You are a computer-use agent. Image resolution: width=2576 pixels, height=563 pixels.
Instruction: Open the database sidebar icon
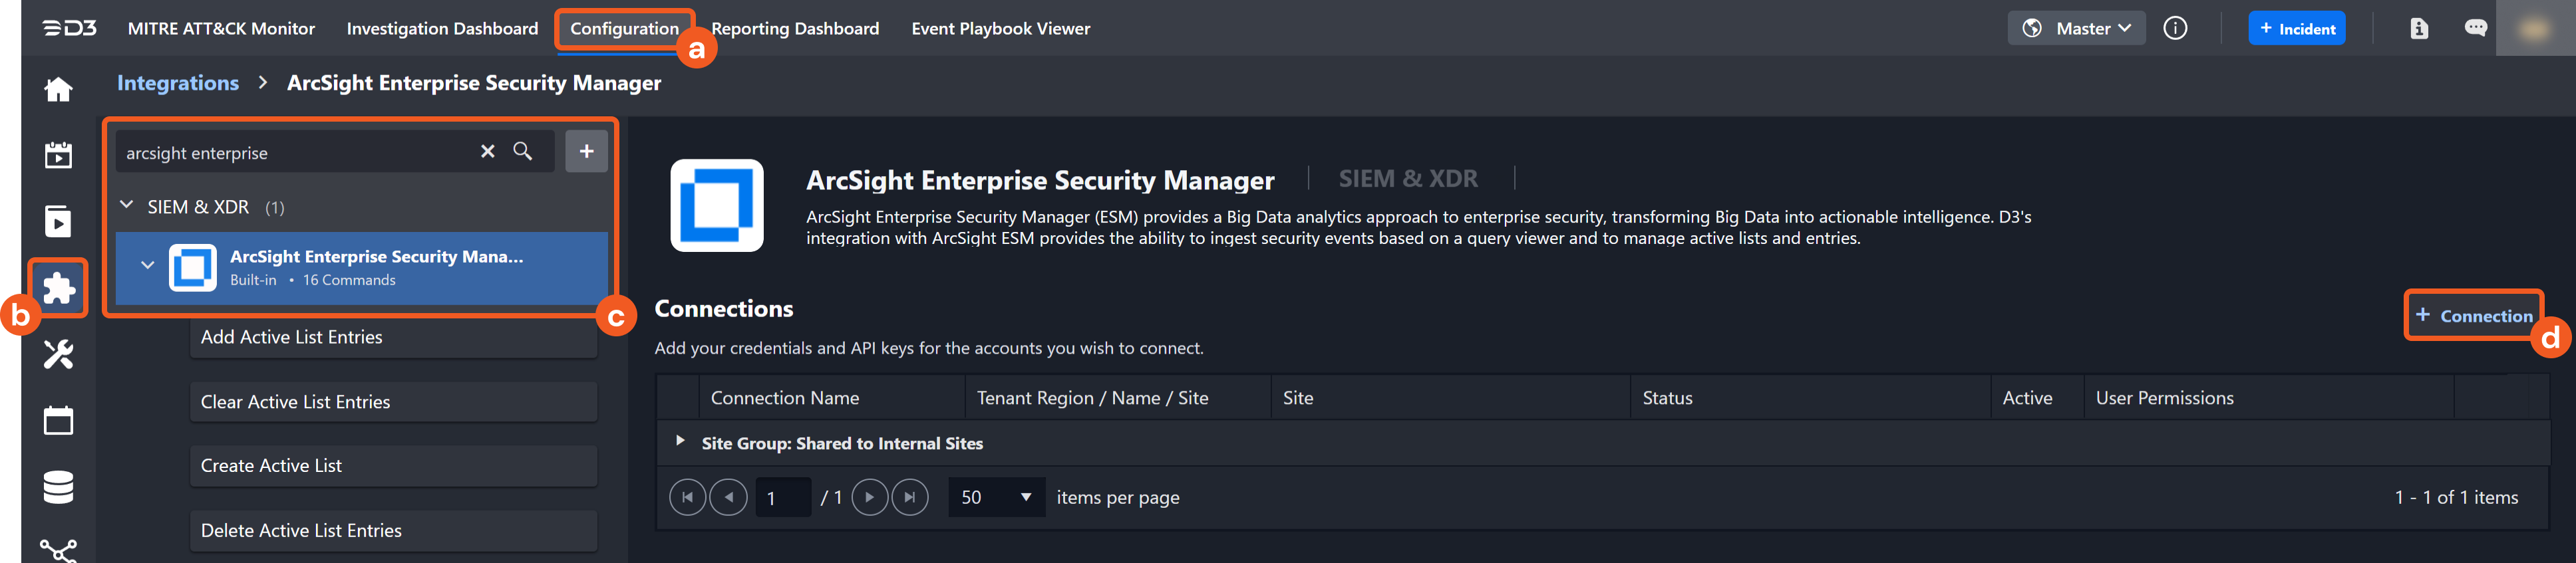[x=58, y=487]
